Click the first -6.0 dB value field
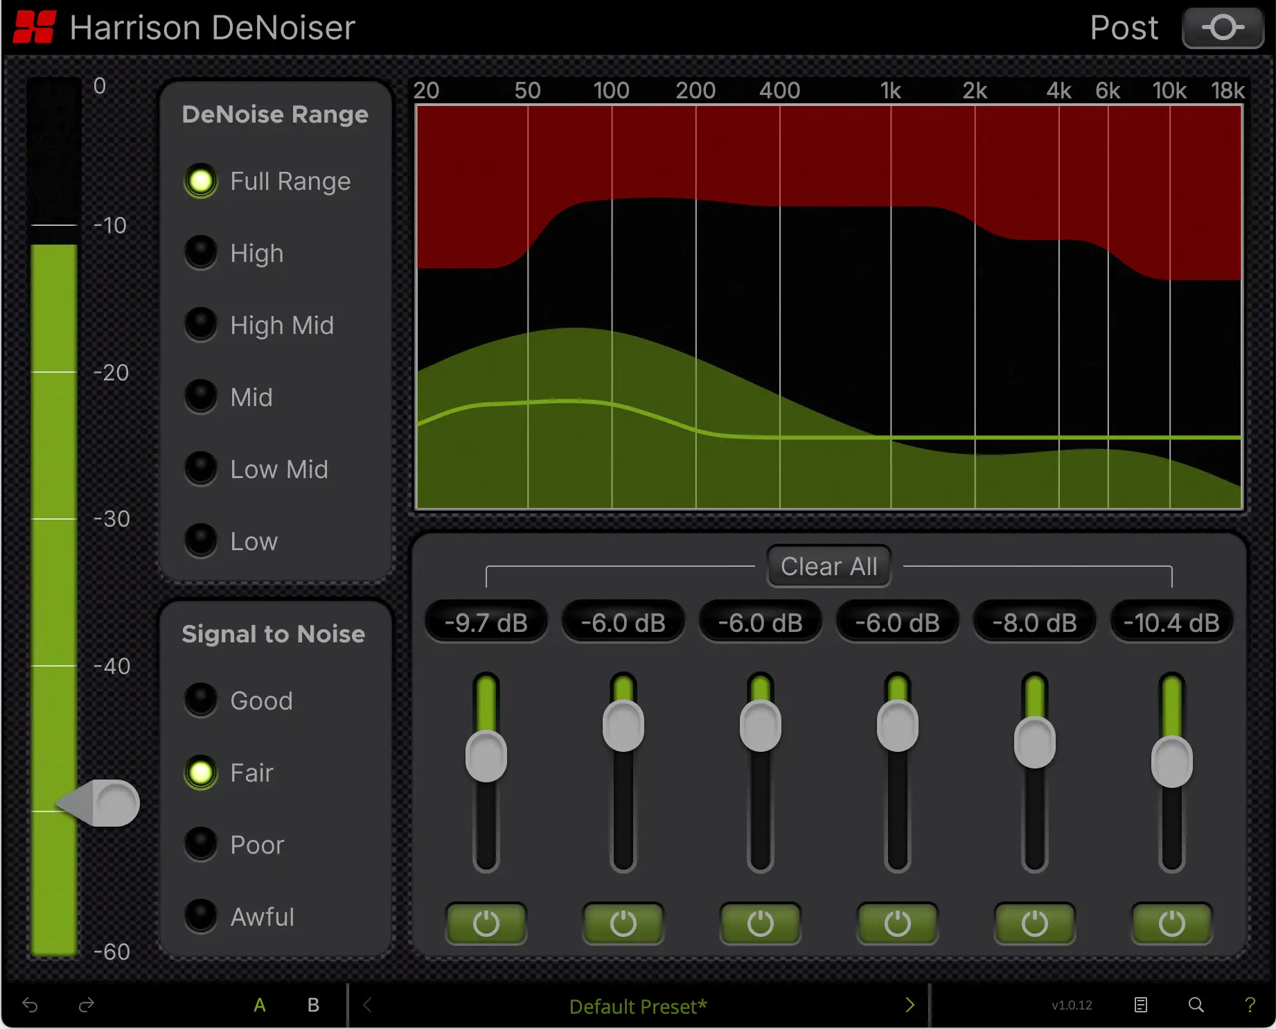Screen dimensions: 1276x1029 (x=623, y=622)
